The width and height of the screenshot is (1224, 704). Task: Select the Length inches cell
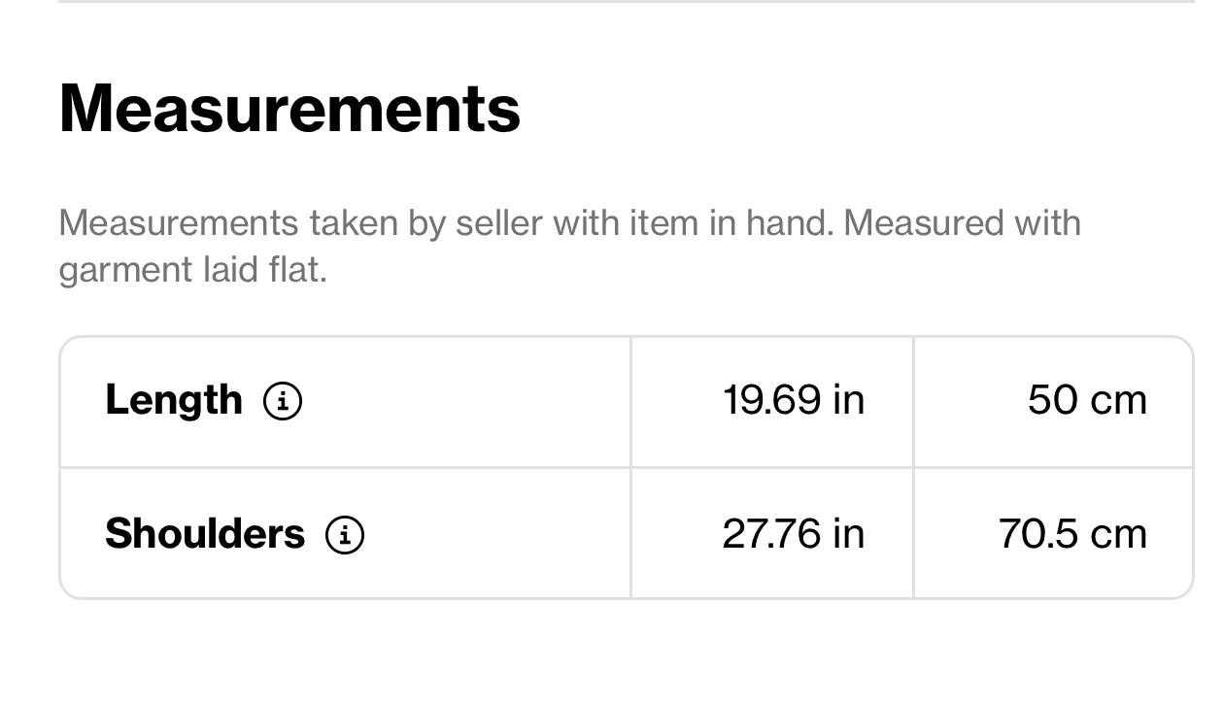(772, 401)
